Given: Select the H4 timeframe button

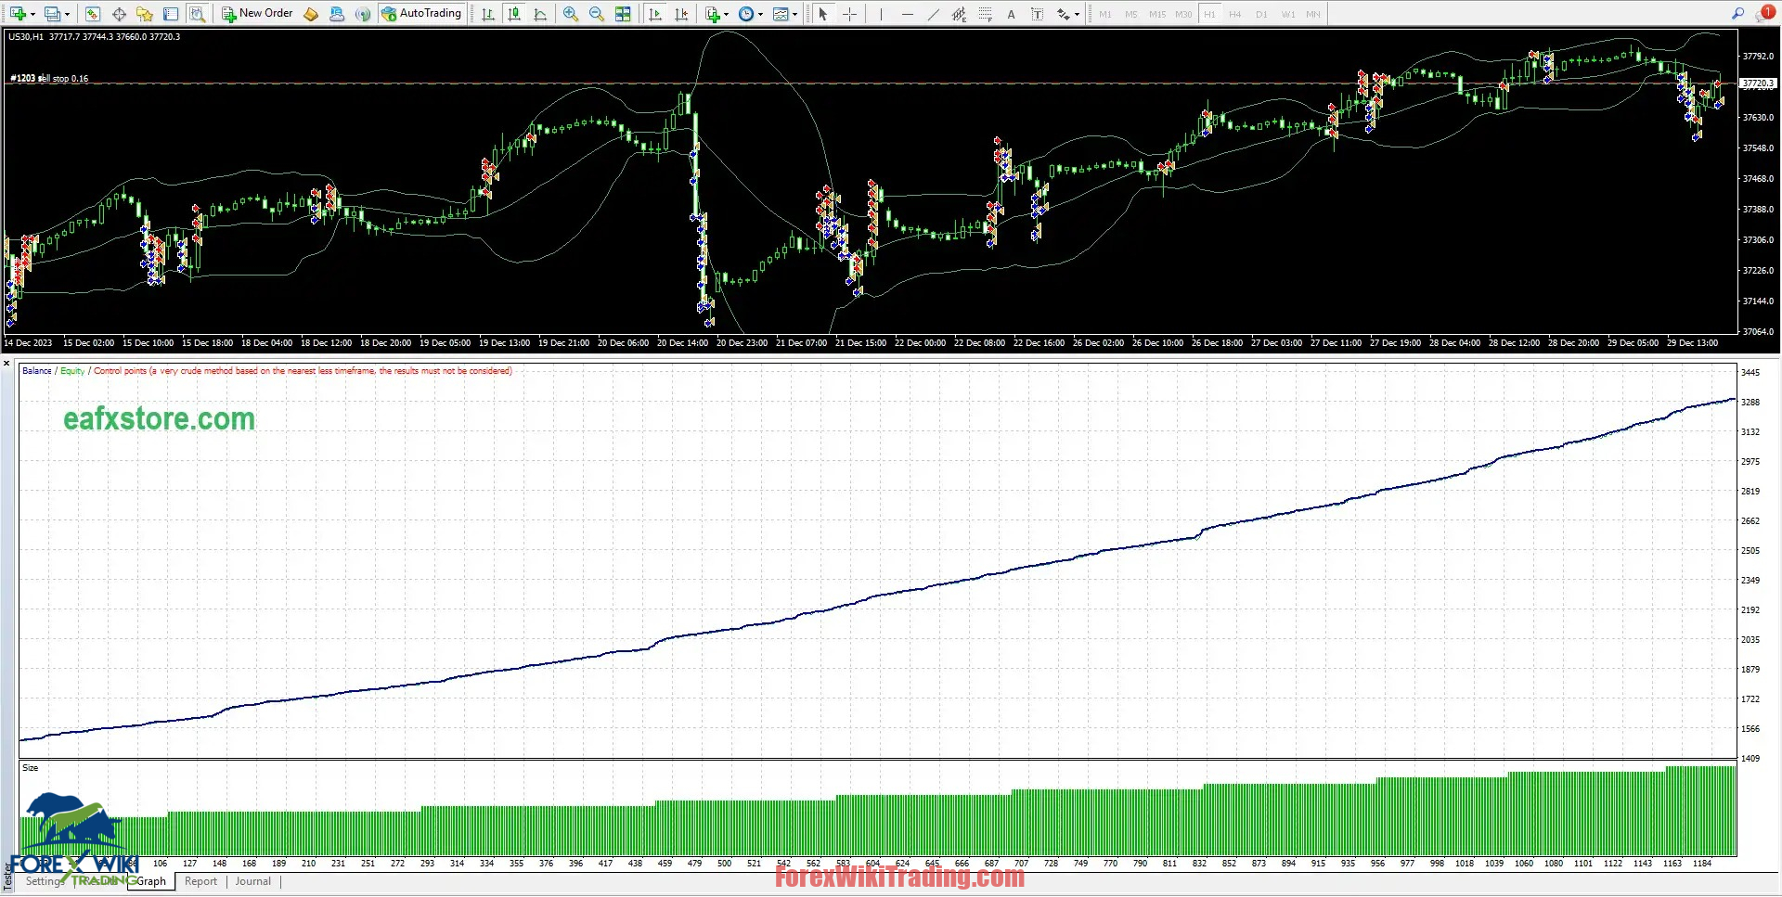Looking at the screenshot, I should pyautogui.click(x=1235, y=14).
